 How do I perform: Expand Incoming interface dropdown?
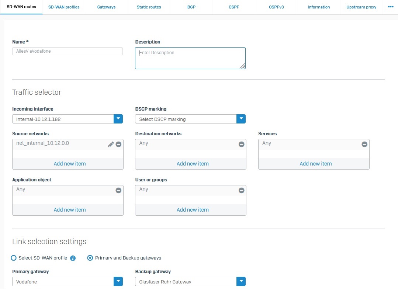coord(118,119)
